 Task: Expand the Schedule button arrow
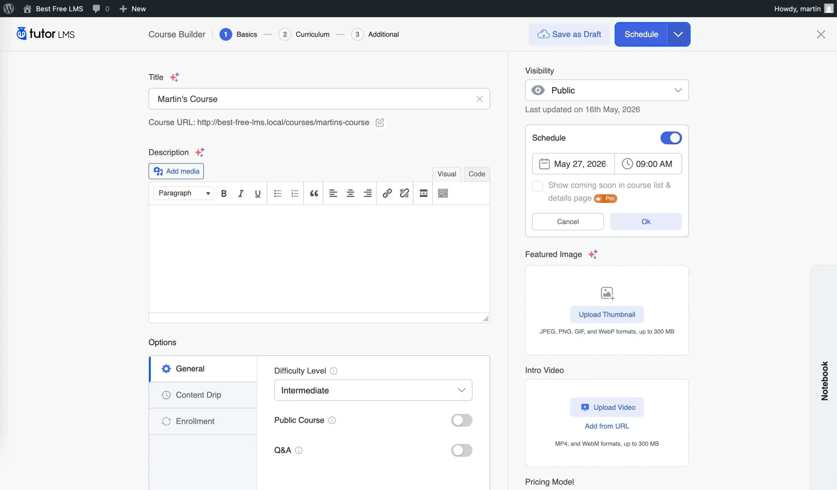tap(678, 34)
